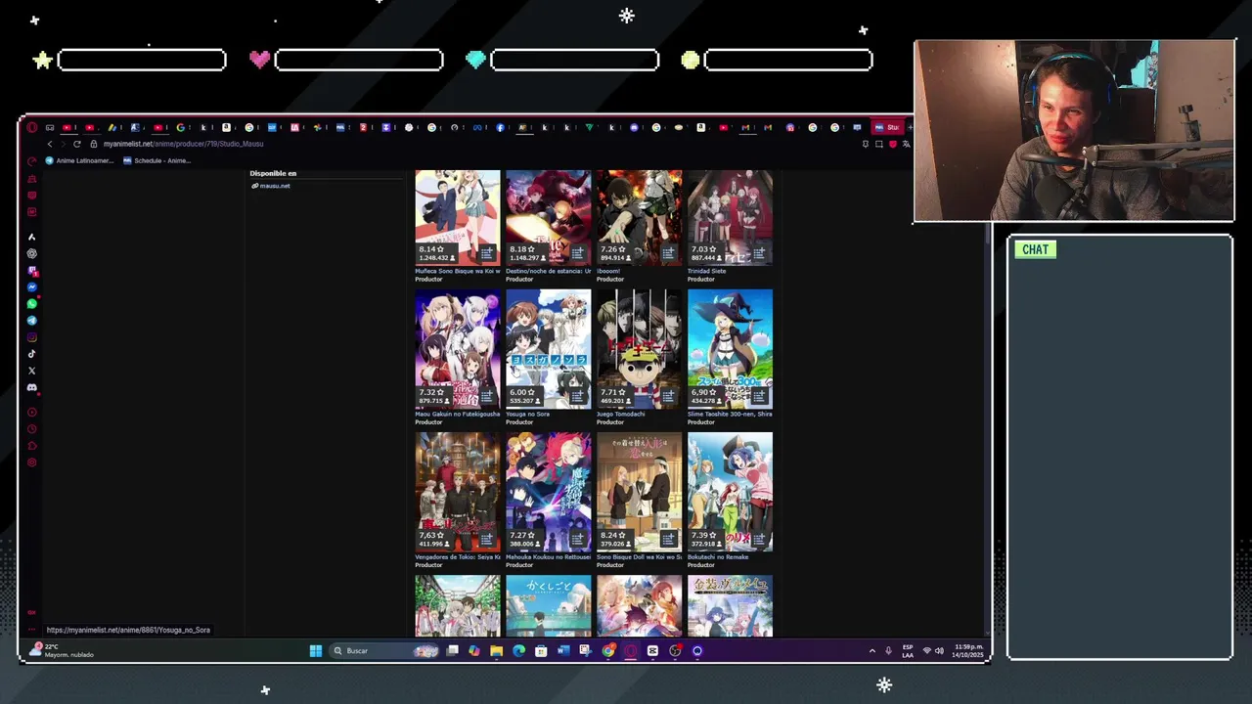The height and width of the screenshot is (704, 1252).
Task: Open the Maou Gakuin no Futekigousha poster
Action: (457, 349)
